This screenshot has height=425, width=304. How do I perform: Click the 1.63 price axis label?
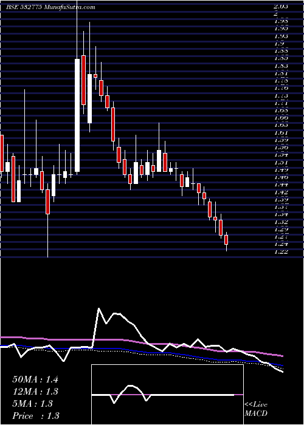pos(281,125)
